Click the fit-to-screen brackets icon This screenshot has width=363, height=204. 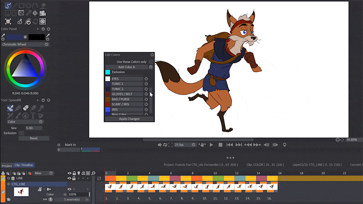171,145
